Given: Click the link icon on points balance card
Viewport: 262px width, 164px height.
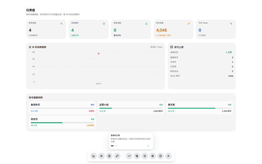Looking at the screenshot, I should coord(189,24).
